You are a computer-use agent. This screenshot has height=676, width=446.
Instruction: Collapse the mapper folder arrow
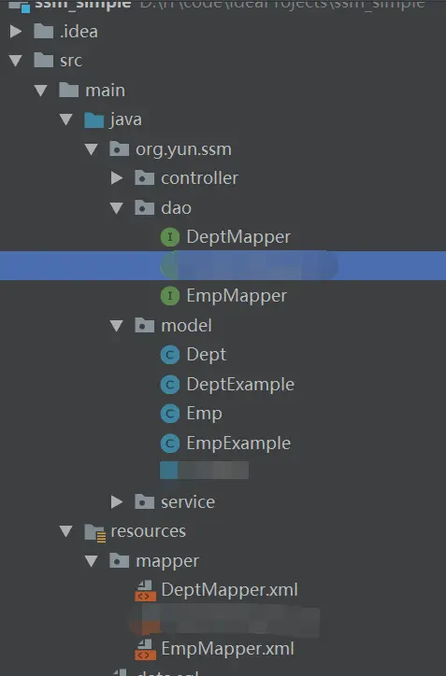(91, 561)
